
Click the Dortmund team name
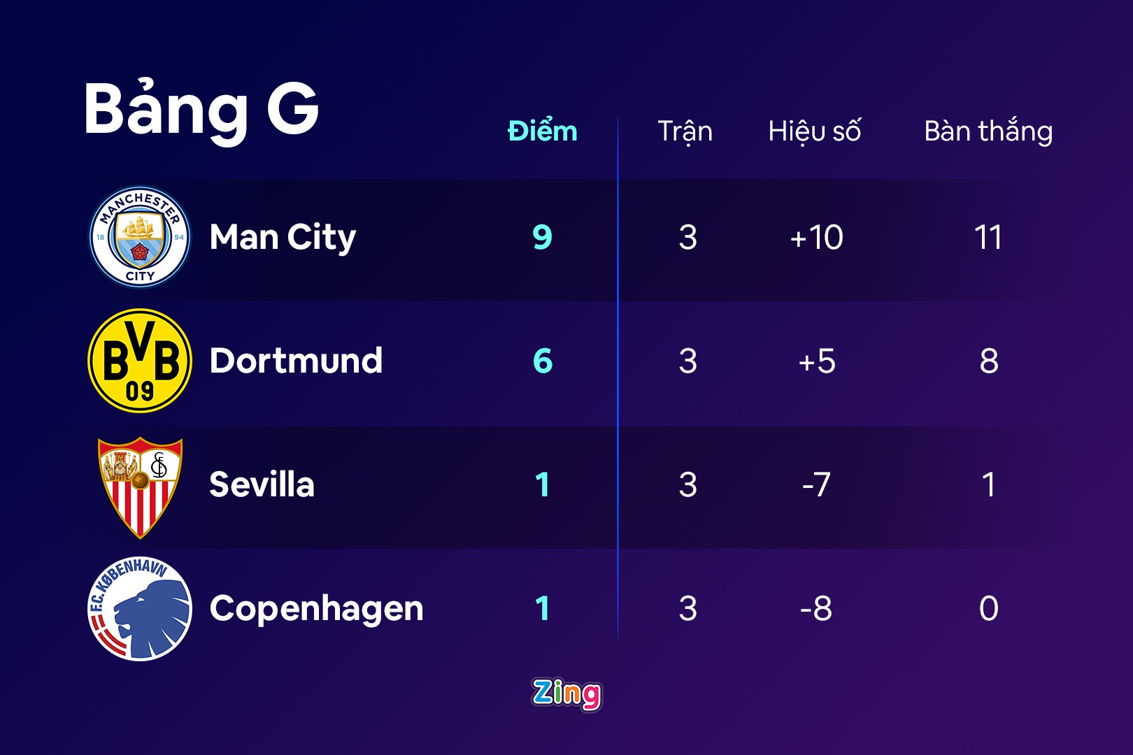pos(296,361)
